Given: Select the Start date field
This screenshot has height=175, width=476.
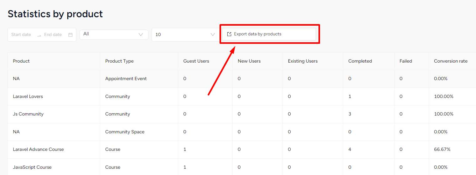Looking at the screenshot, I should coord(21,35).
